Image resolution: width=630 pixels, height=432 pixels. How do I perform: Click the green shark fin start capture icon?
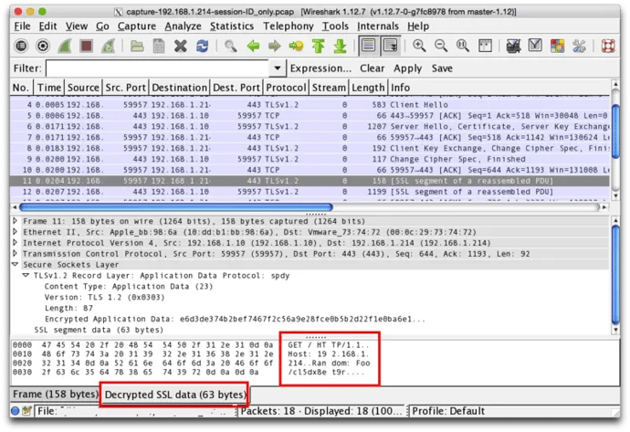[x=66, y=46]
